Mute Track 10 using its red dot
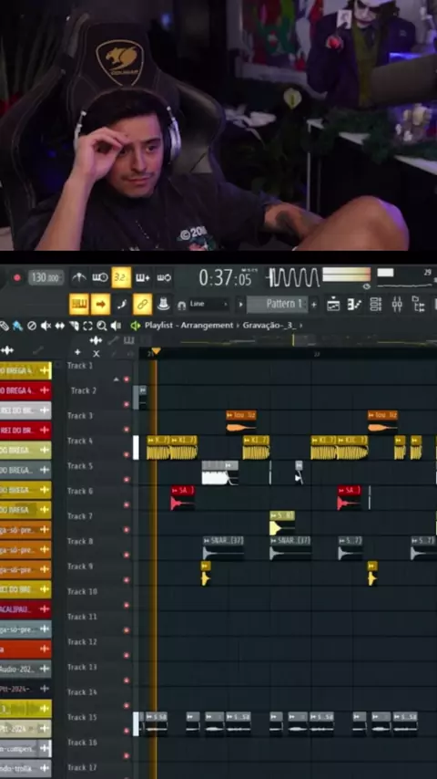 click(x=126, y=605)
